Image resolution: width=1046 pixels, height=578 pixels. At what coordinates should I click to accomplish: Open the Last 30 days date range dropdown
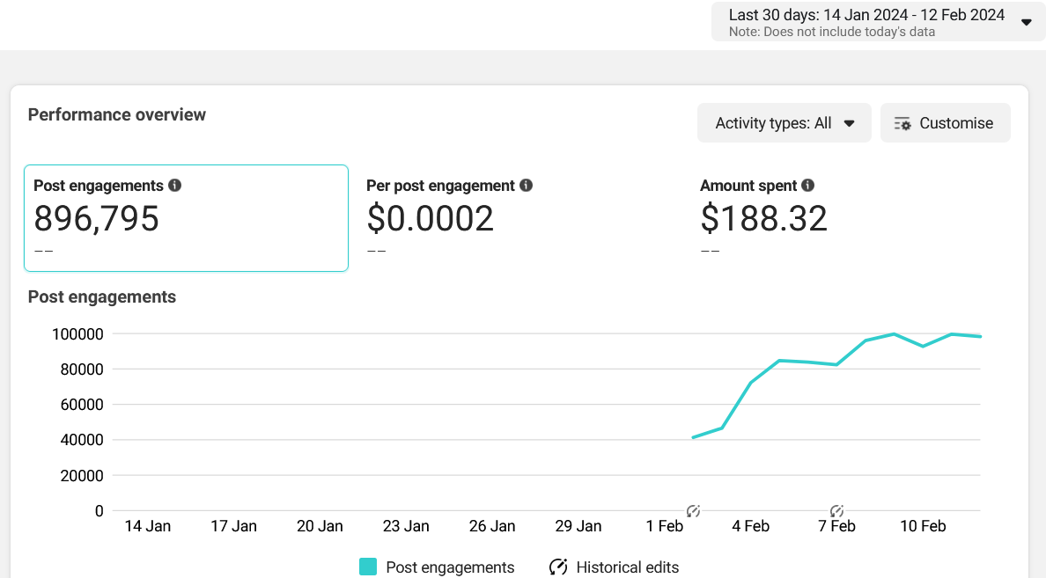tap(878, 22)
